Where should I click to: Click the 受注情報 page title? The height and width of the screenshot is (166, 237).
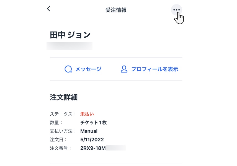116,10
